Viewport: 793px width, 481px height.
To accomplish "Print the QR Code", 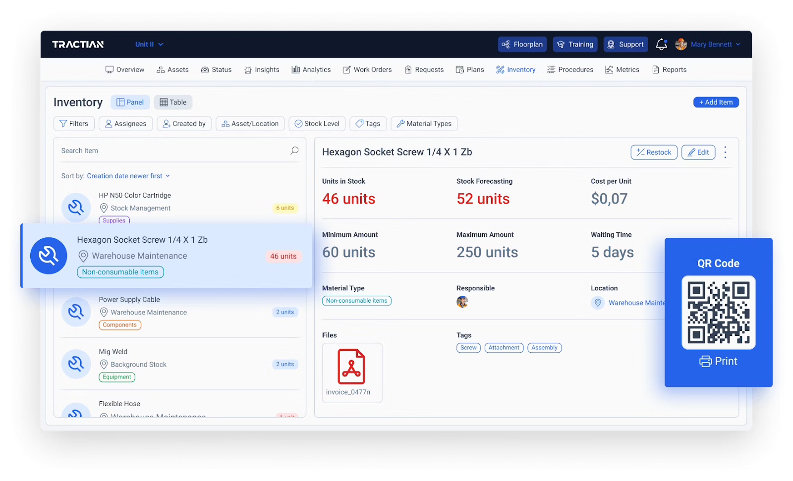I will [718, 362].
